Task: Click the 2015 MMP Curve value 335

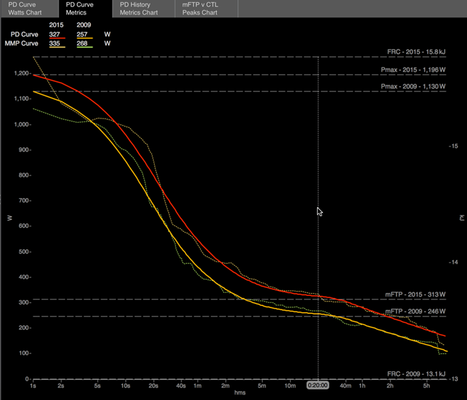Action: [55, 43]
